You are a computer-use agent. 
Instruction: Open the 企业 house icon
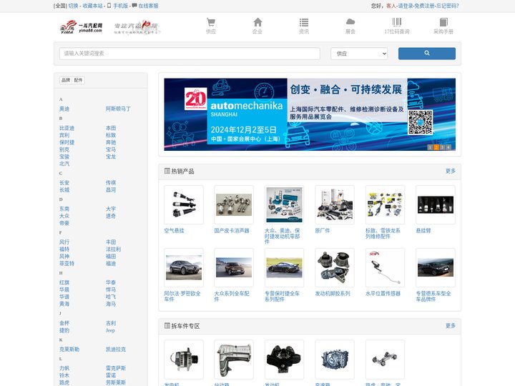[x=257, y=22]
